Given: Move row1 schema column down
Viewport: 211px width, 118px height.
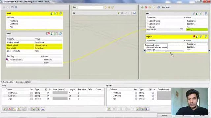Looking at the screenshot, I should (19, 109).
